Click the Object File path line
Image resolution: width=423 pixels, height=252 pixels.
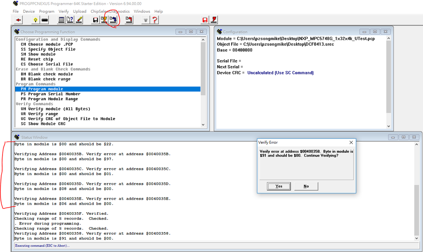pos(275,44)
